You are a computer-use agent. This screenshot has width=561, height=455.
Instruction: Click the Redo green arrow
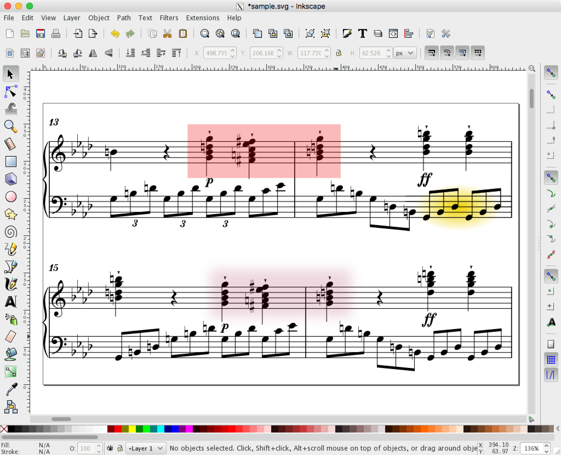pos(130,34)
